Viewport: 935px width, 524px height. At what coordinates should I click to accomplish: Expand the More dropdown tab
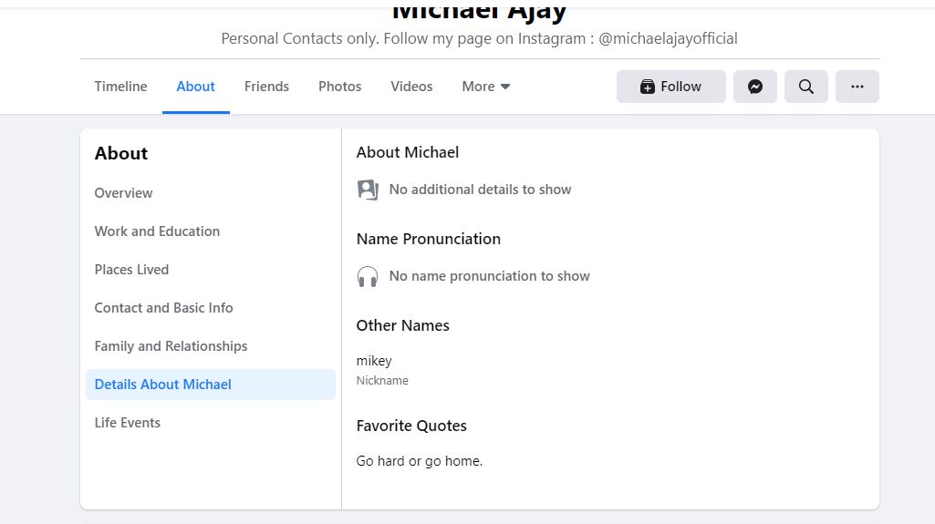point(486,87)
